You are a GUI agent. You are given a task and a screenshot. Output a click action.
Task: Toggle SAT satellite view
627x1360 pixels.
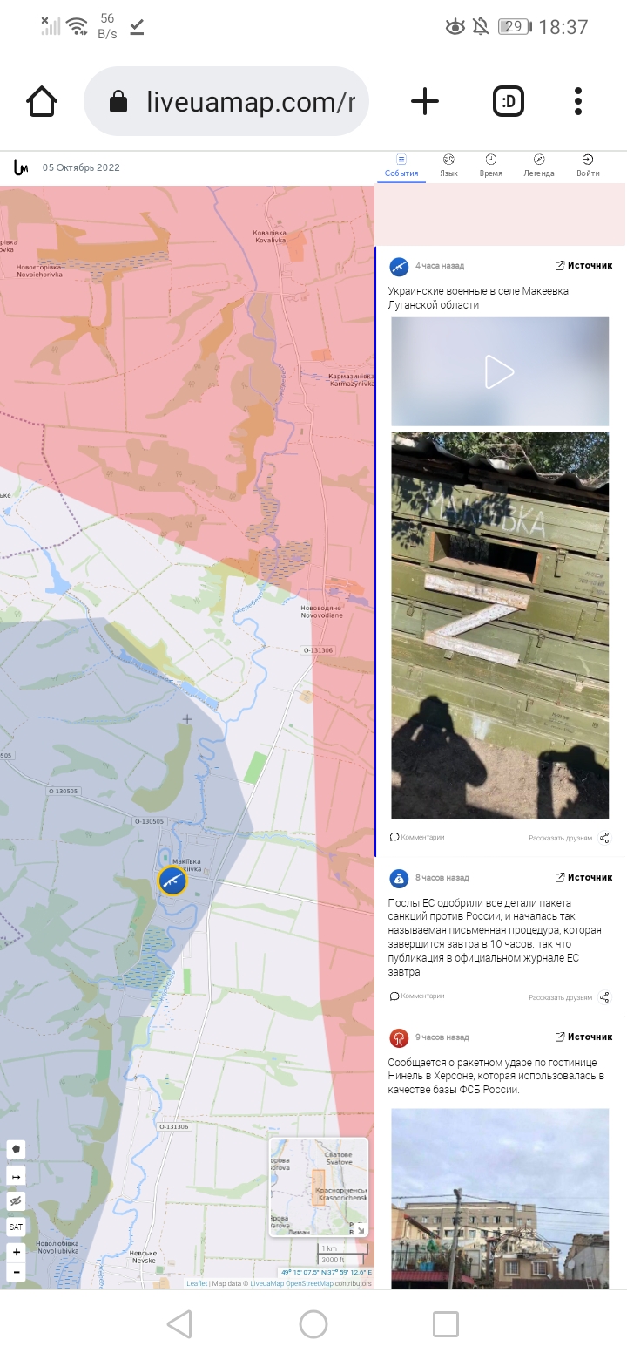tap(17, 1227)
